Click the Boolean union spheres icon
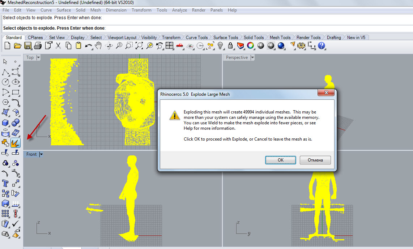The width and height of the screenshot is (413, 249). coord(15,123)
